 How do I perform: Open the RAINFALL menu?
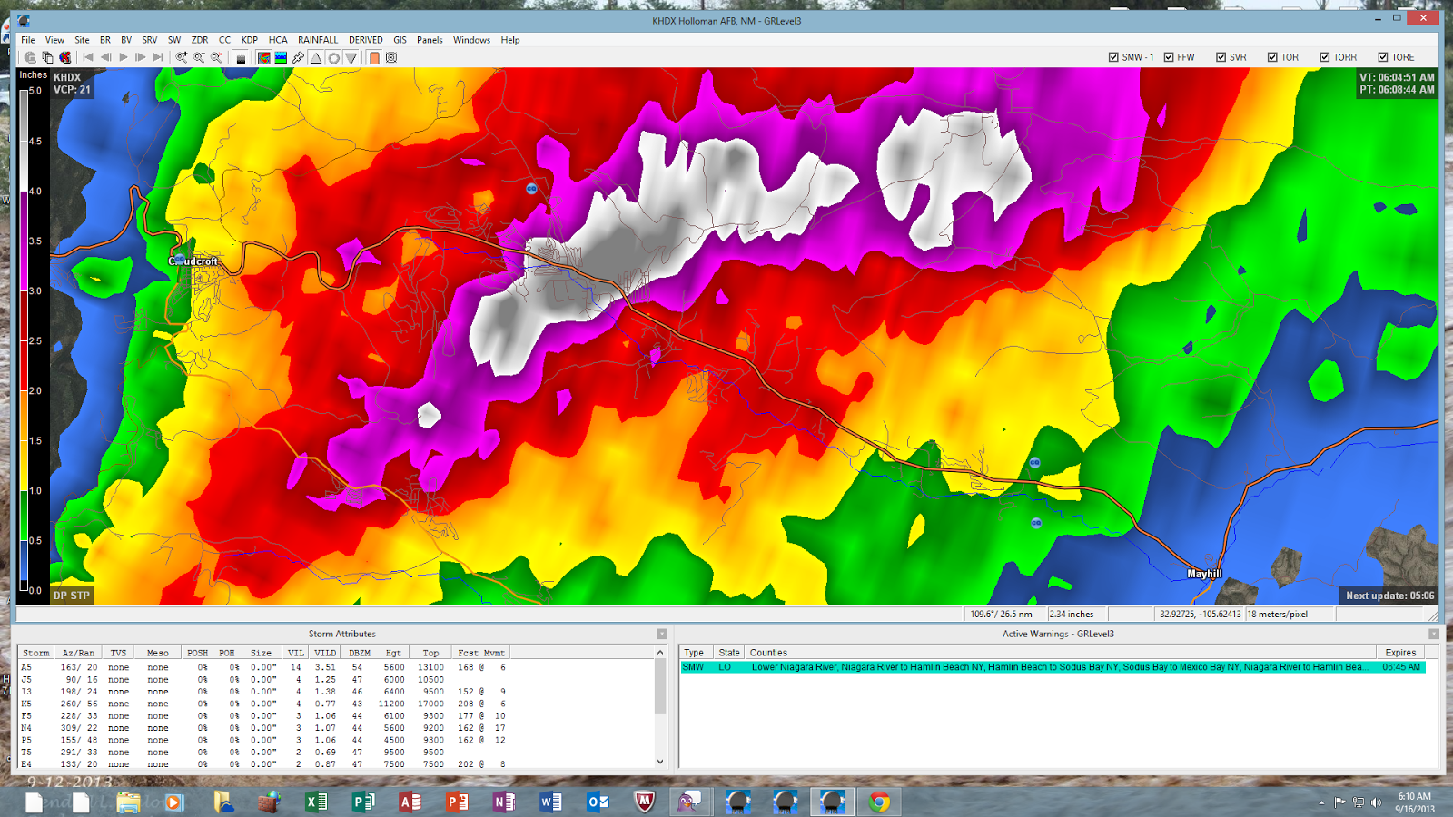click(x=318, y=39)
